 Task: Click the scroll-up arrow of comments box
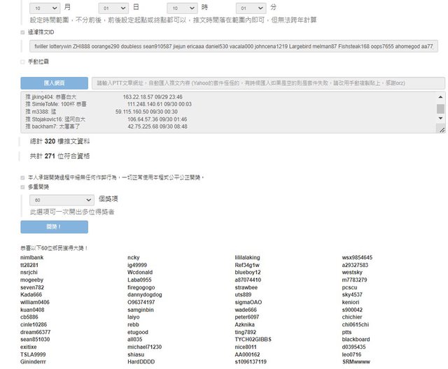click(x=440, y=98)
